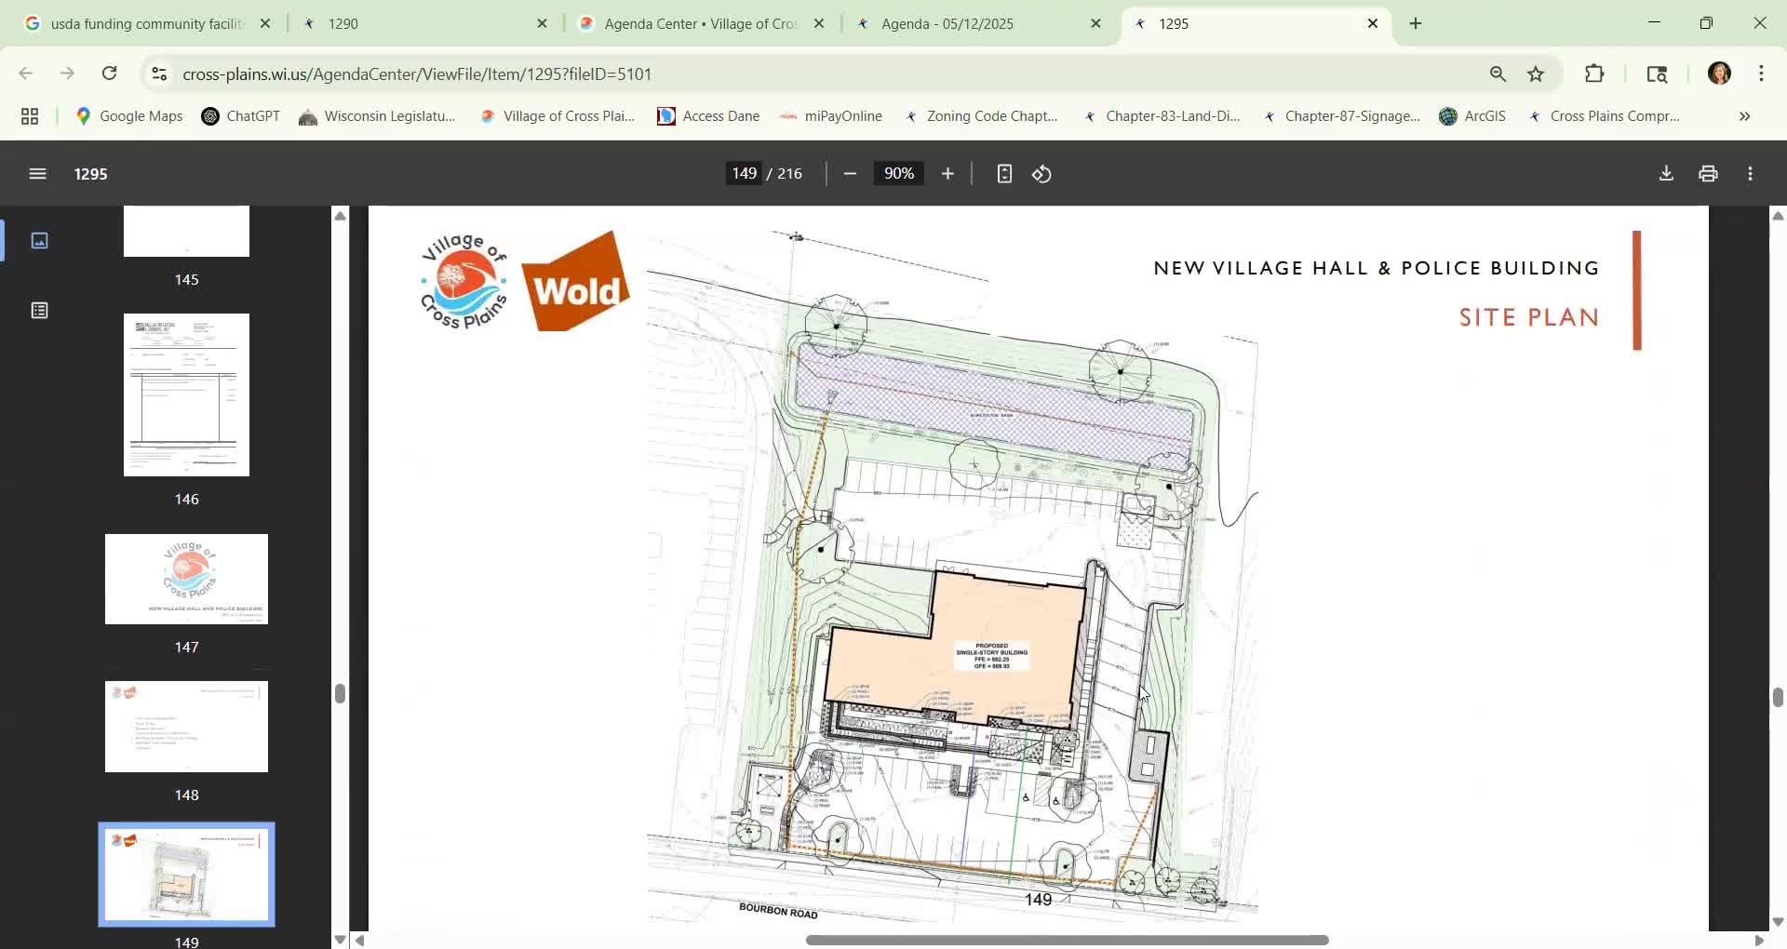The height and width of the screenshot is (949, 1787).
Task: Open the apps grid in bookmarks bar
Action: coord(30,116)
